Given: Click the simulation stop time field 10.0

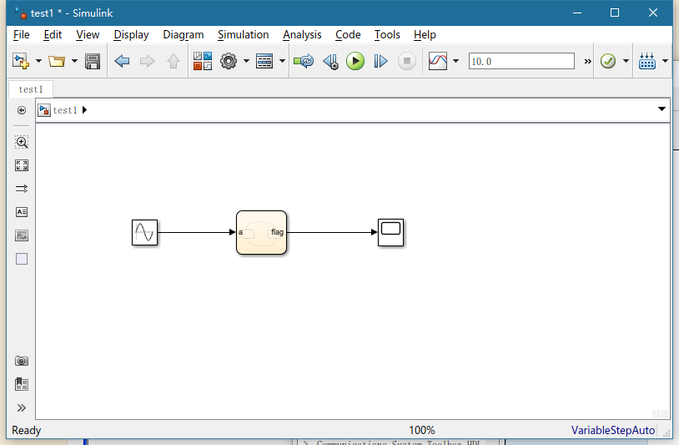Looking at the screenshot, I should pyautogui.click(x=521, y=61).
